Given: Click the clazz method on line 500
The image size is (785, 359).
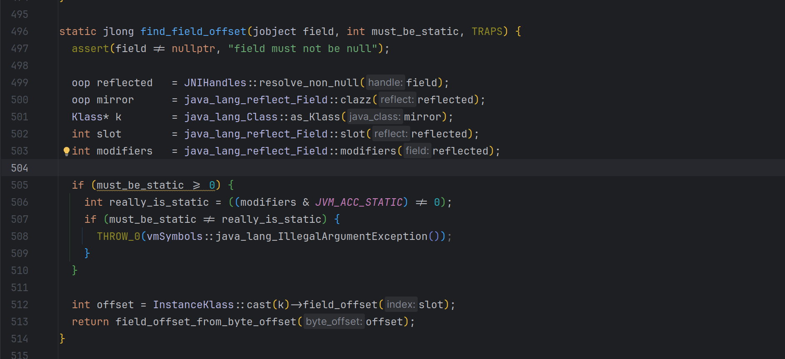Looking at the screenshot, I should (x=356, y=100).
